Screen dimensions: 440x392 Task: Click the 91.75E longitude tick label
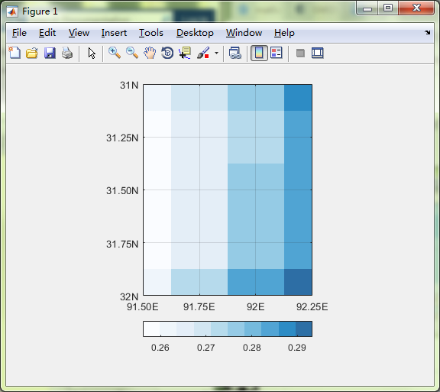(199, 306)
